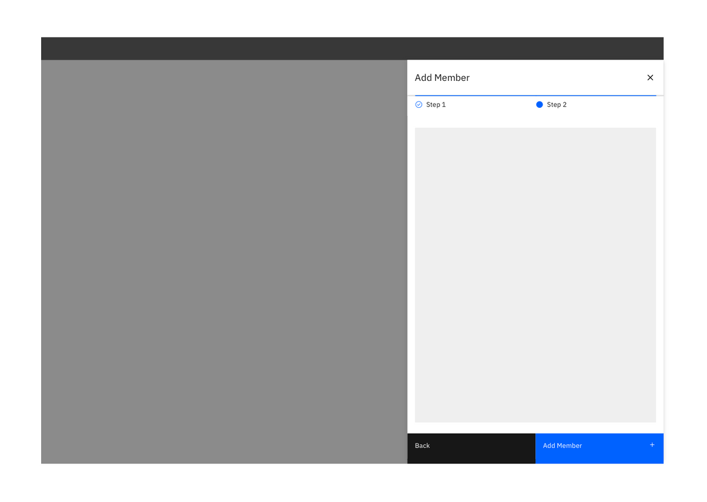707x502 pixels.
Task: Click the Add Member panel title
Action: 442,77
